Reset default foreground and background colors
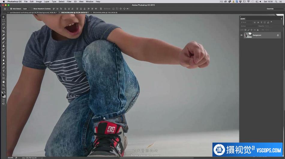 pos(2,92)
